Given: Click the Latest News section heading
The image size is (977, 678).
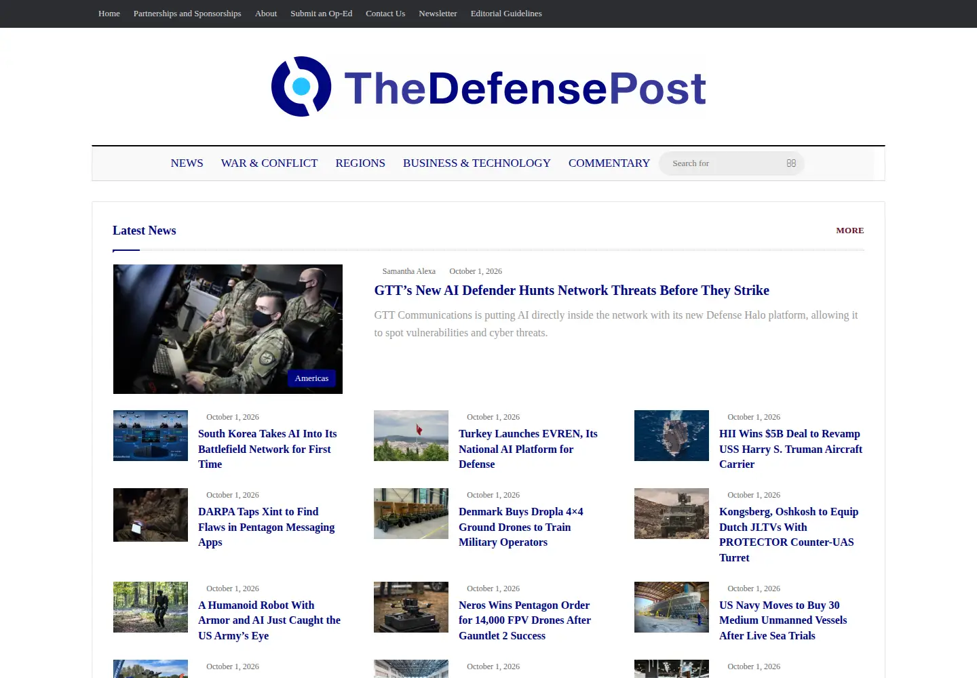Looking at the screenshot, I should pos(144,231).
